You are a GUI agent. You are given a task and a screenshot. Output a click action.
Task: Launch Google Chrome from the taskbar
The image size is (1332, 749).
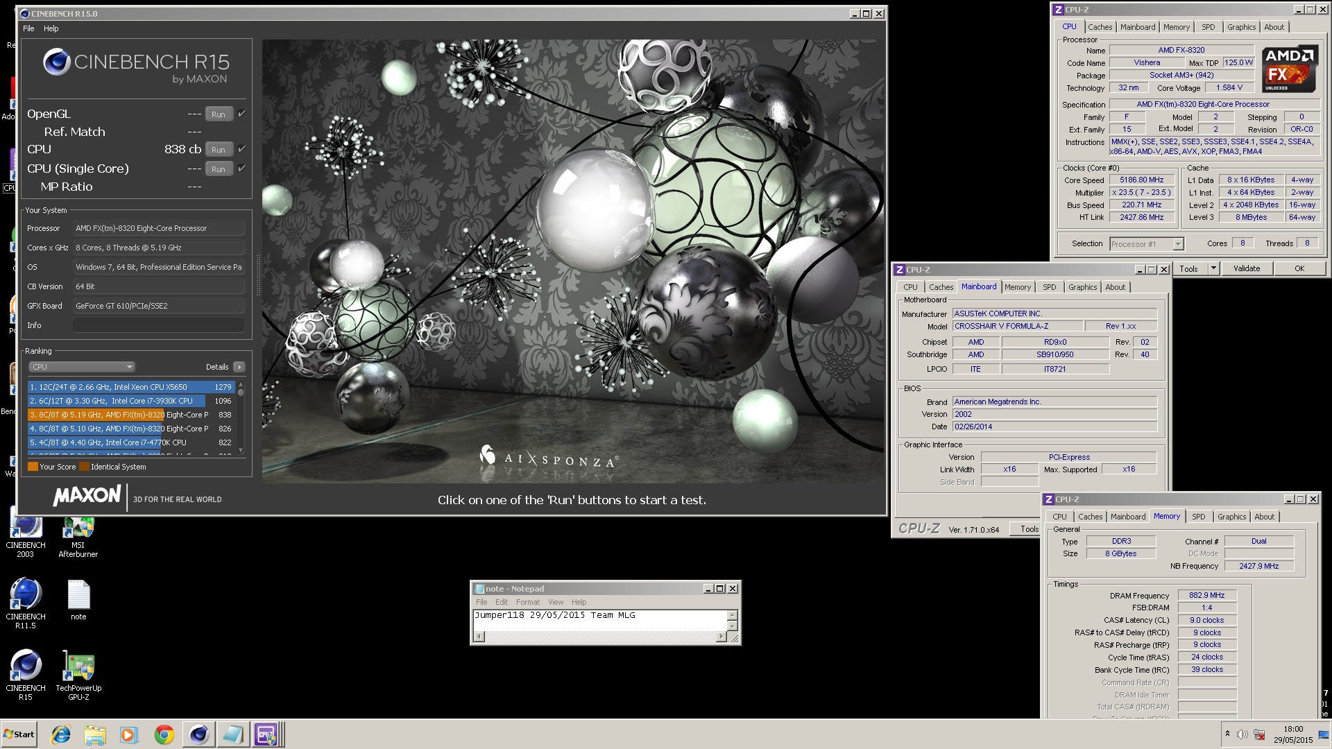[x=164, y=734]
